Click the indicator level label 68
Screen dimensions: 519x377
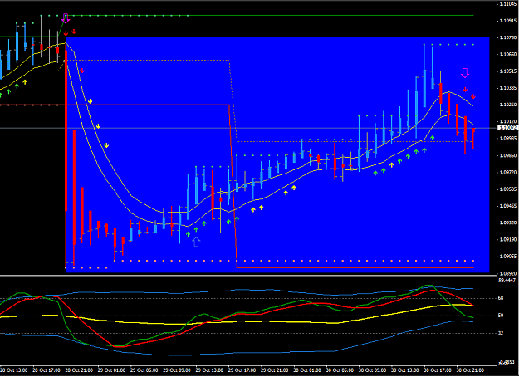click(501, 298)
